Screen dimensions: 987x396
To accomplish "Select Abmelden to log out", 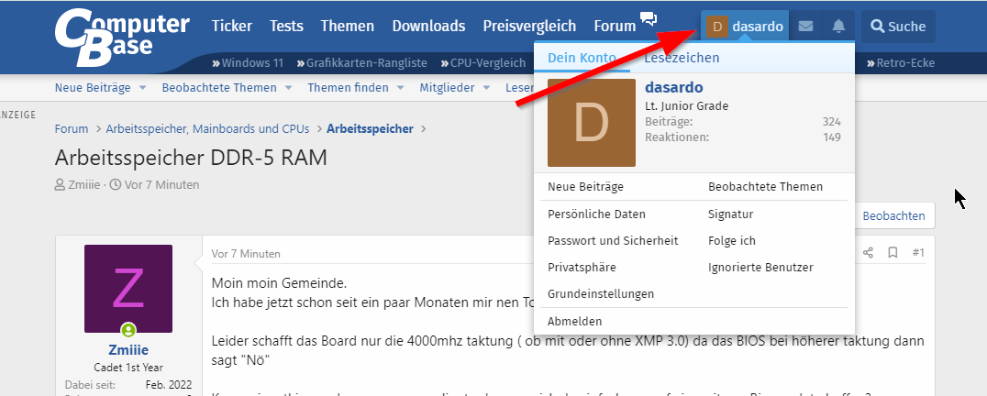I will (x=575, y=321).
